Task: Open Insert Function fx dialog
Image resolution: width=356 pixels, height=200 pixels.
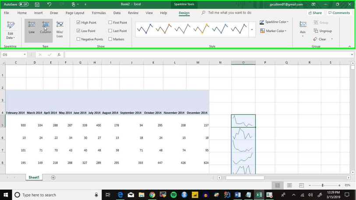Action: 59,55
